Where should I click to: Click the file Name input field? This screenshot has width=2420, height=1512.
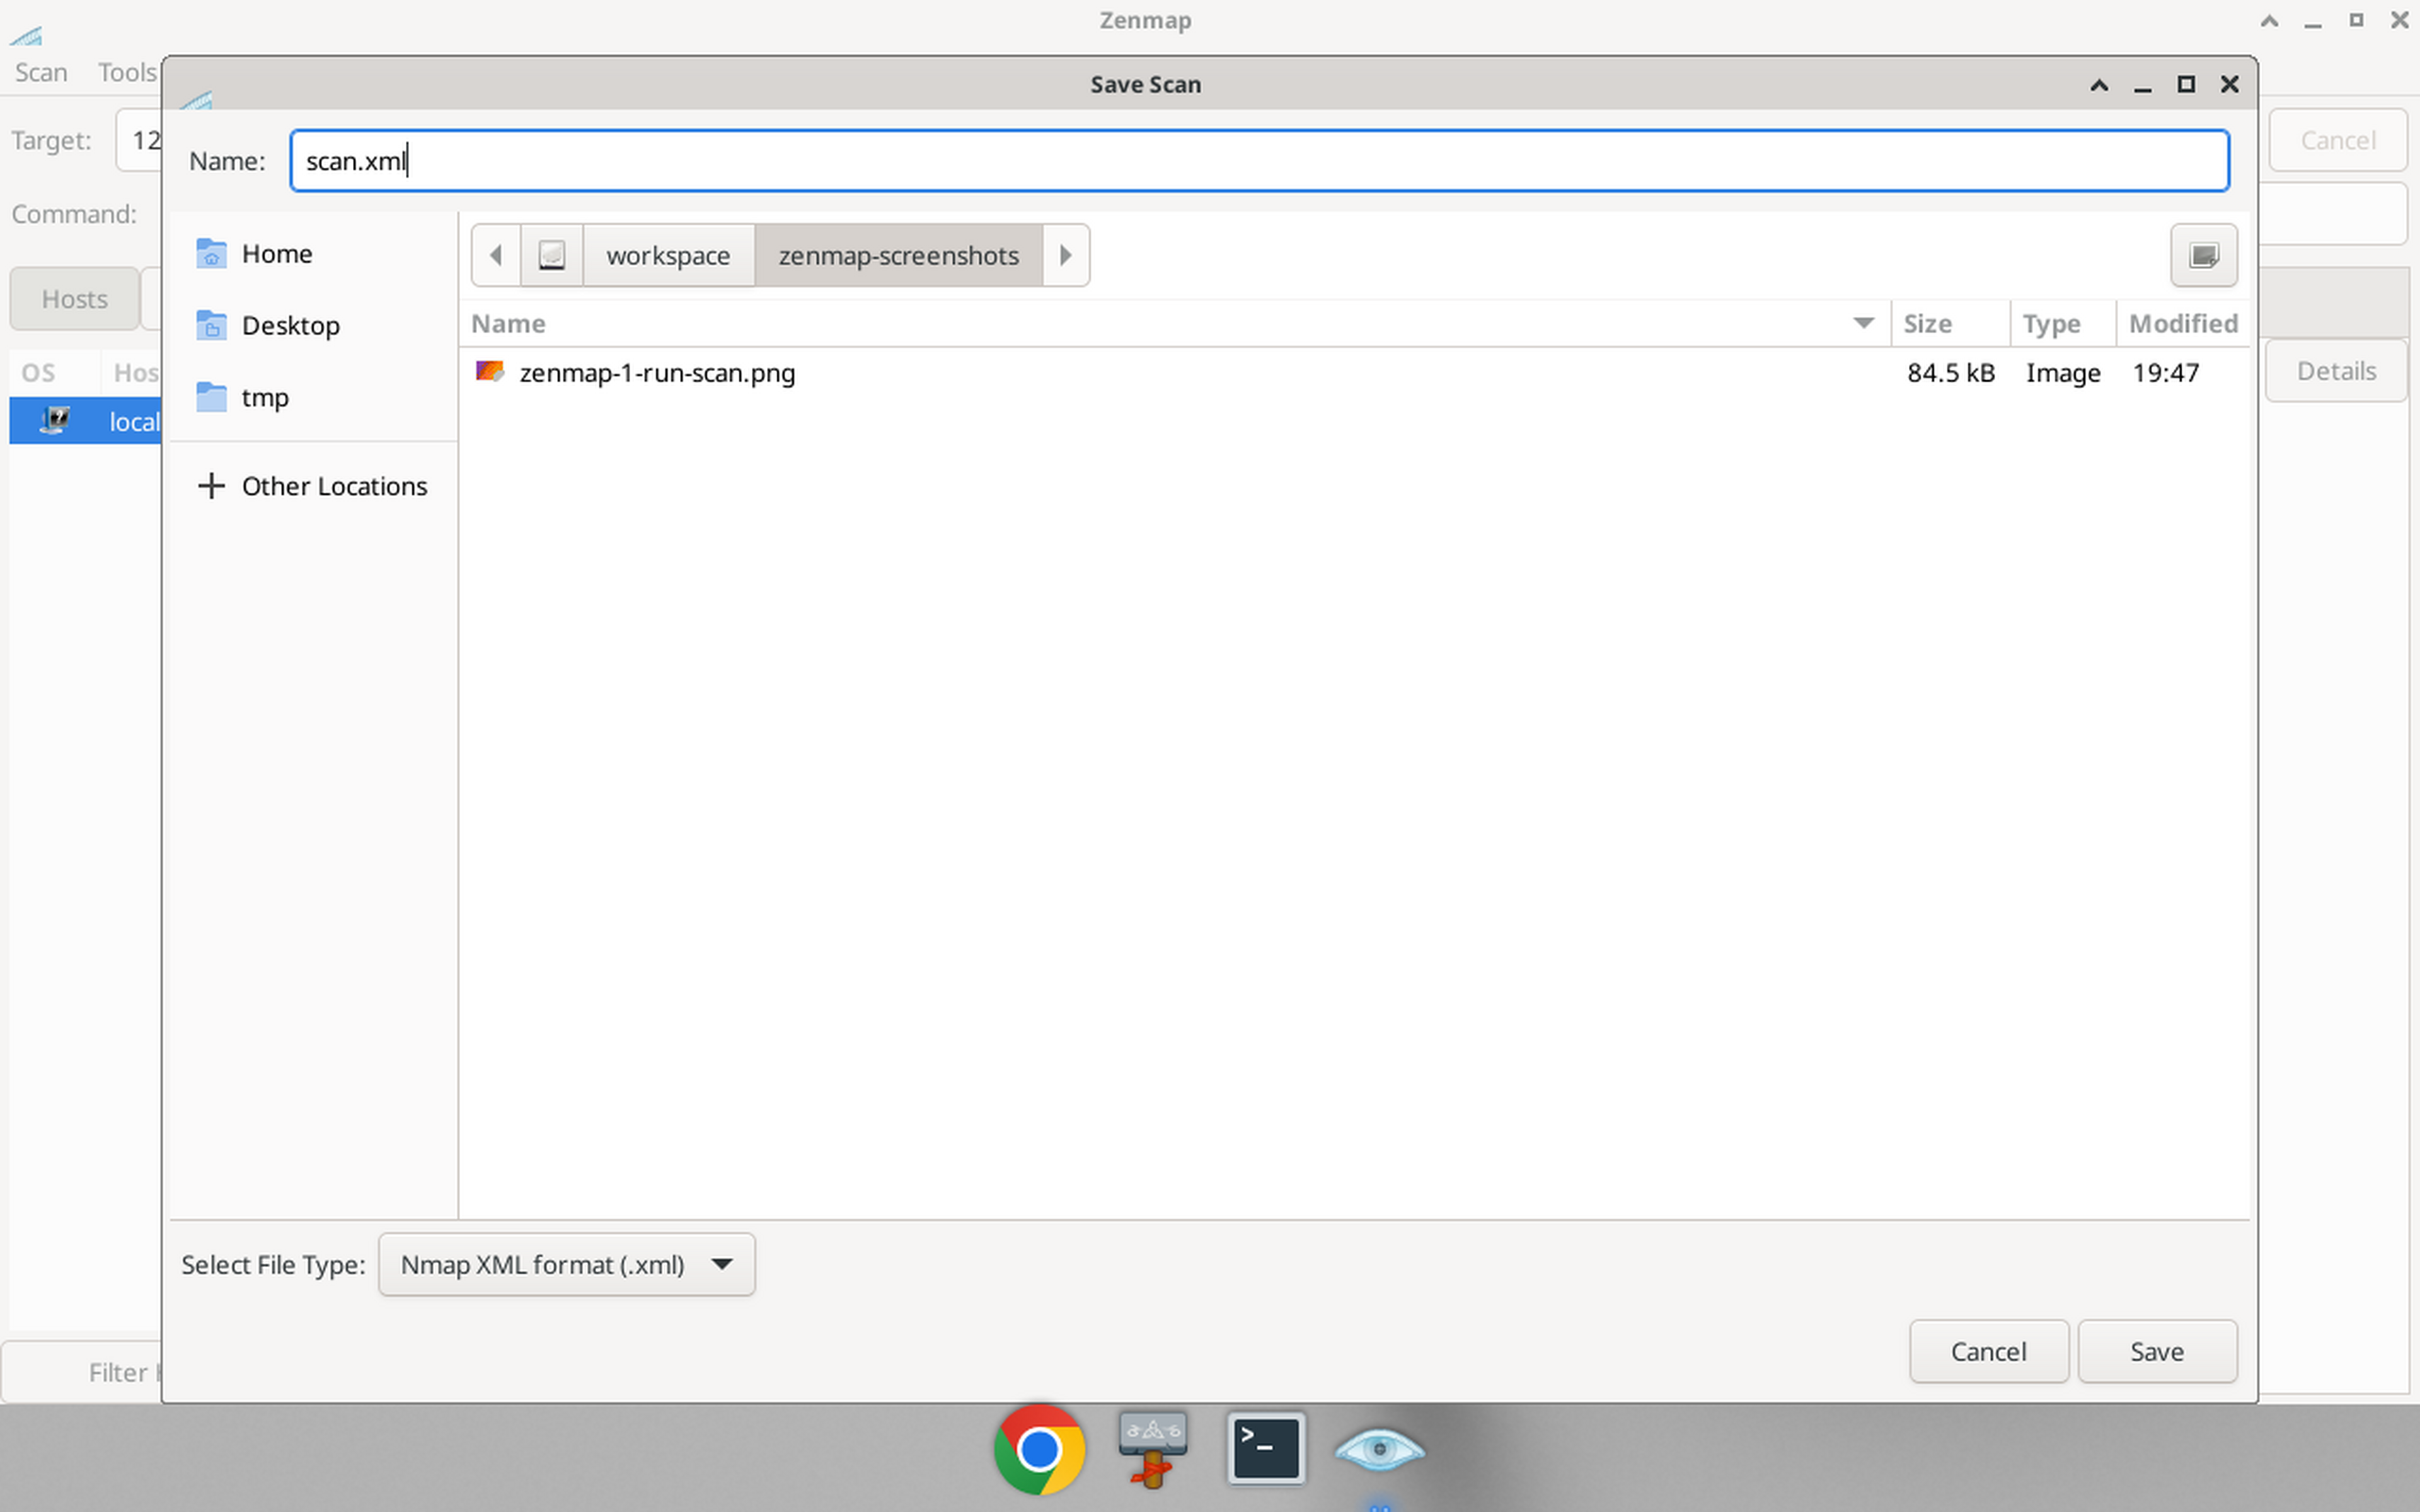pos(1260,161)
